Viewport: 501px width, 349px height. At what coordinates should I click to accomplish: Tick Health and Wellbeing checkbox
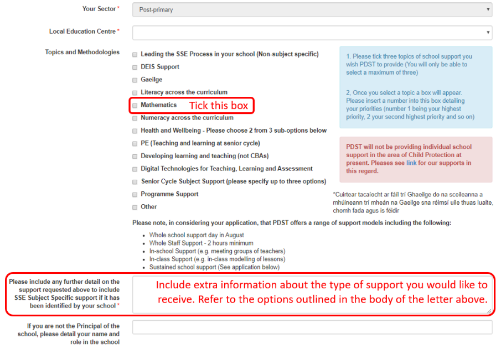(135, 131)
